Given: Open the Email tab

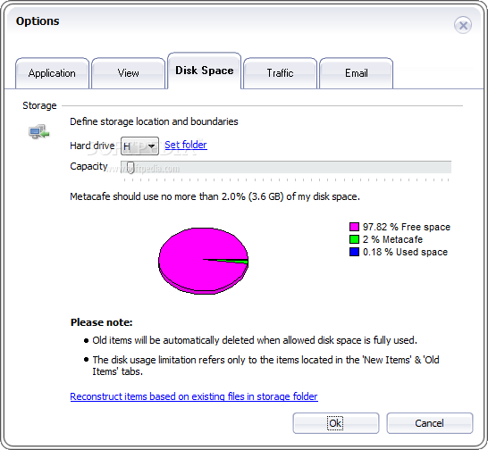Looking at the screenshot, I should click(x=356, y=73).
